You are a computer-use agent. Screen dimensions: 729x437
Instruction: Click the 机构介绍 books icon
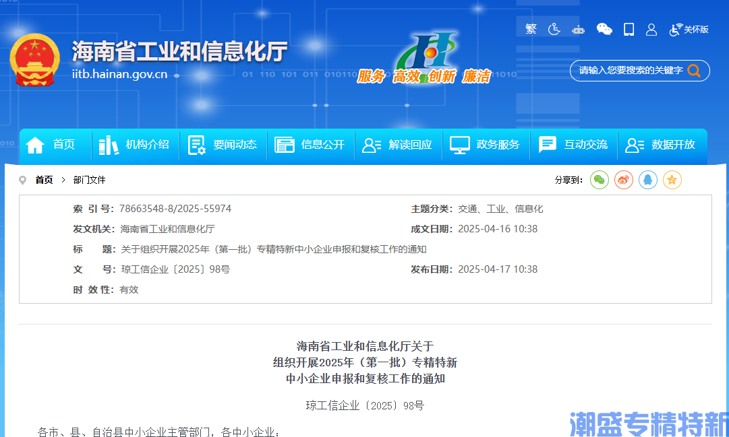[109, 145]
